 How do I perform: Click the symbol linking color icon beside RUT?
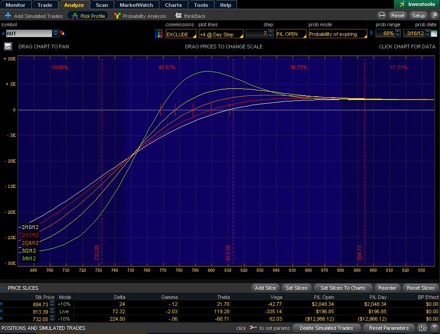[63, 34]
